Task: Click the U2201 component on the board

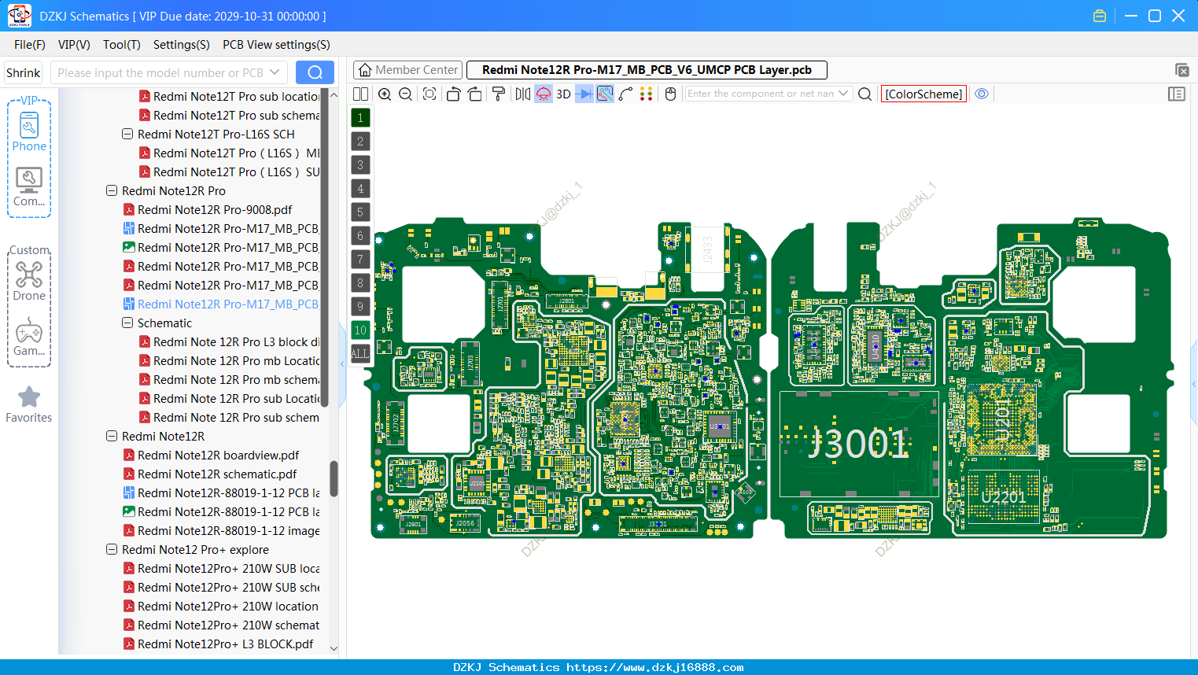Action: pos(1004,497)
